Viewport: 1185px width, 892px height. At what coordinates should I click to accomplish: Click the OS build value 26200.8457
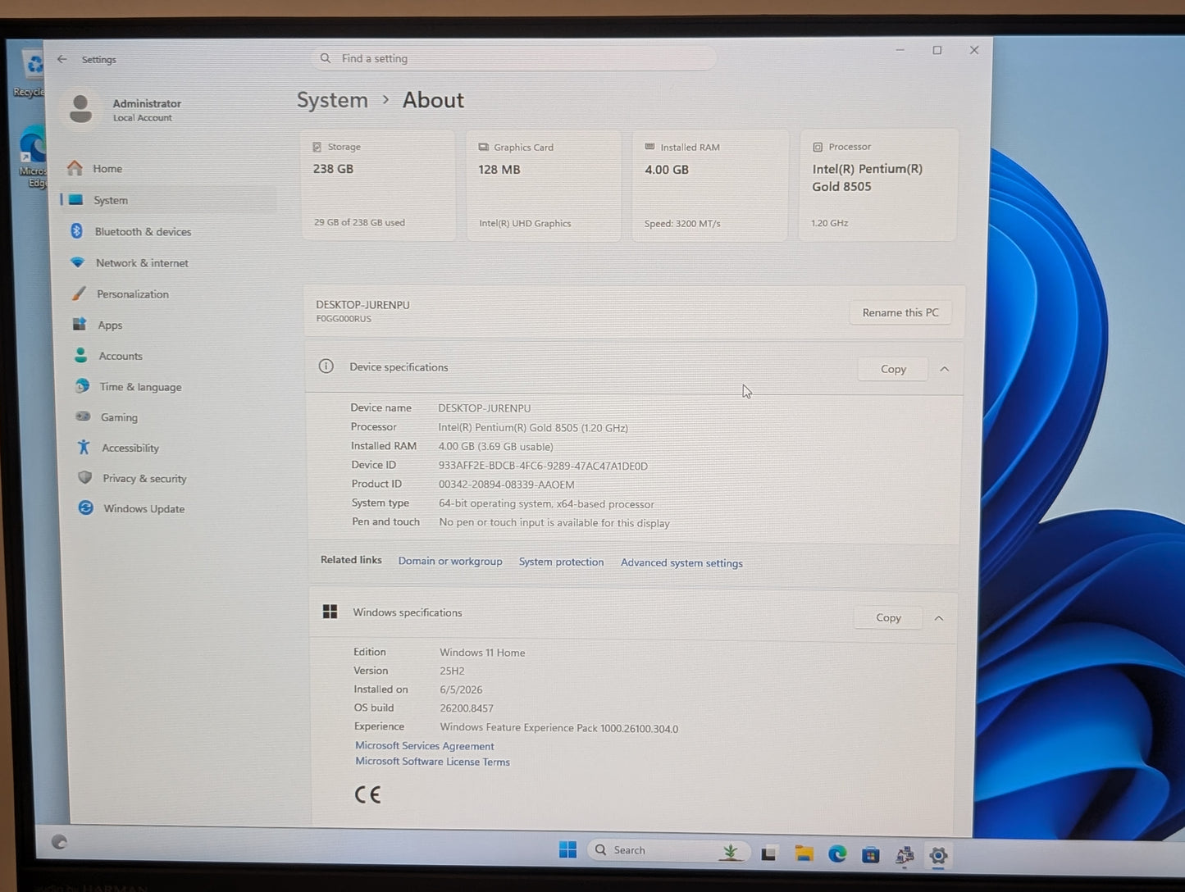467,708
